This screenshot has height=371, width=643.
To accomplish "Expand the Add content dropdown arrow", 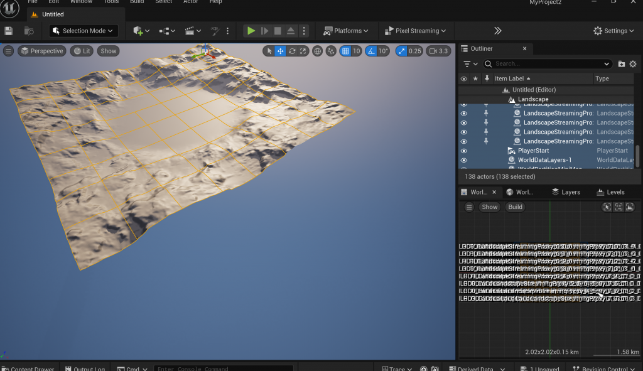I will [x=147, y=31].
